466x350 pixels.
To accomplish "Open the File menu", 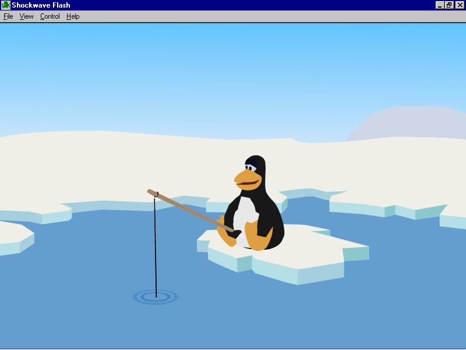I will click(x=8, y=16).
